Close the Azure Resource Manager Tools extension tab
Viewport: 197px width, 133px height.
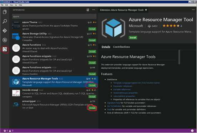point(146,10)
